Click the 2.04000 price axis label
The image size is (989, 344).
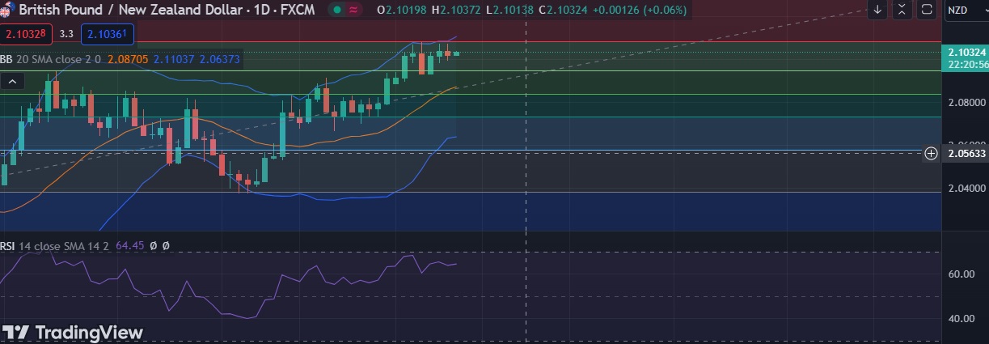[966, 188]
